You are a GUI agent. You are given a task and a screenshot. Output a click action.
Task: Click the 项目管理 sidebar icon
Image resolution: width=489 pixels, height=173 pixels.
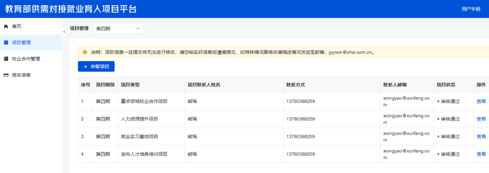(5, 42)
